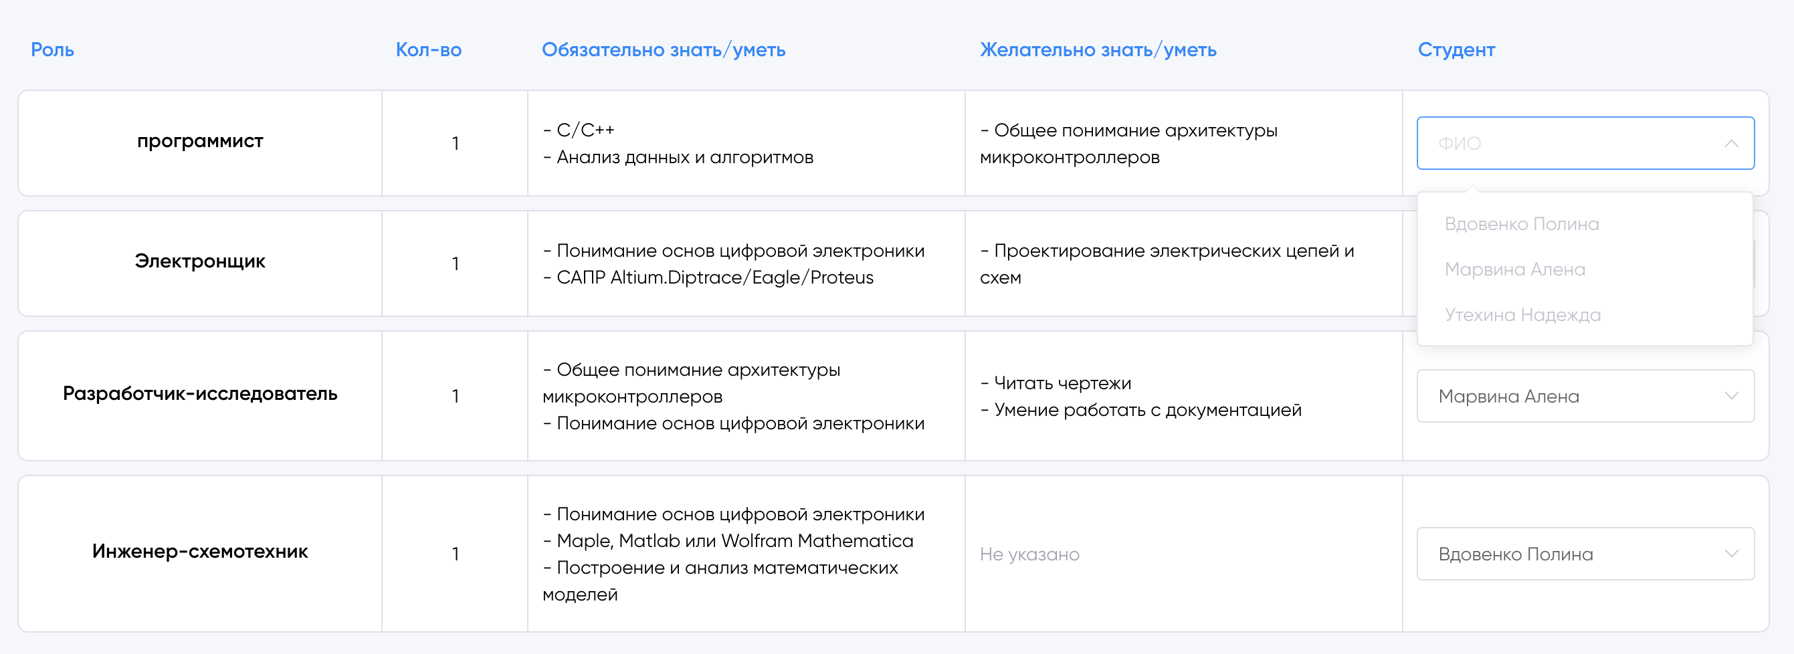The width and height of the screenshot is (1794, 654).
Task: Click Анализ данных и алгоритмов line
Action: pos(678,157)
